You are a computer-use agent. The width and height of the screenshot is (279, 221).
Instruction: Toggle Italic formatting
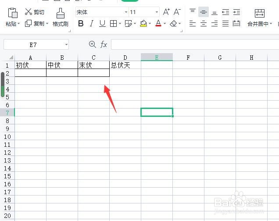click(x=91, y=23)
